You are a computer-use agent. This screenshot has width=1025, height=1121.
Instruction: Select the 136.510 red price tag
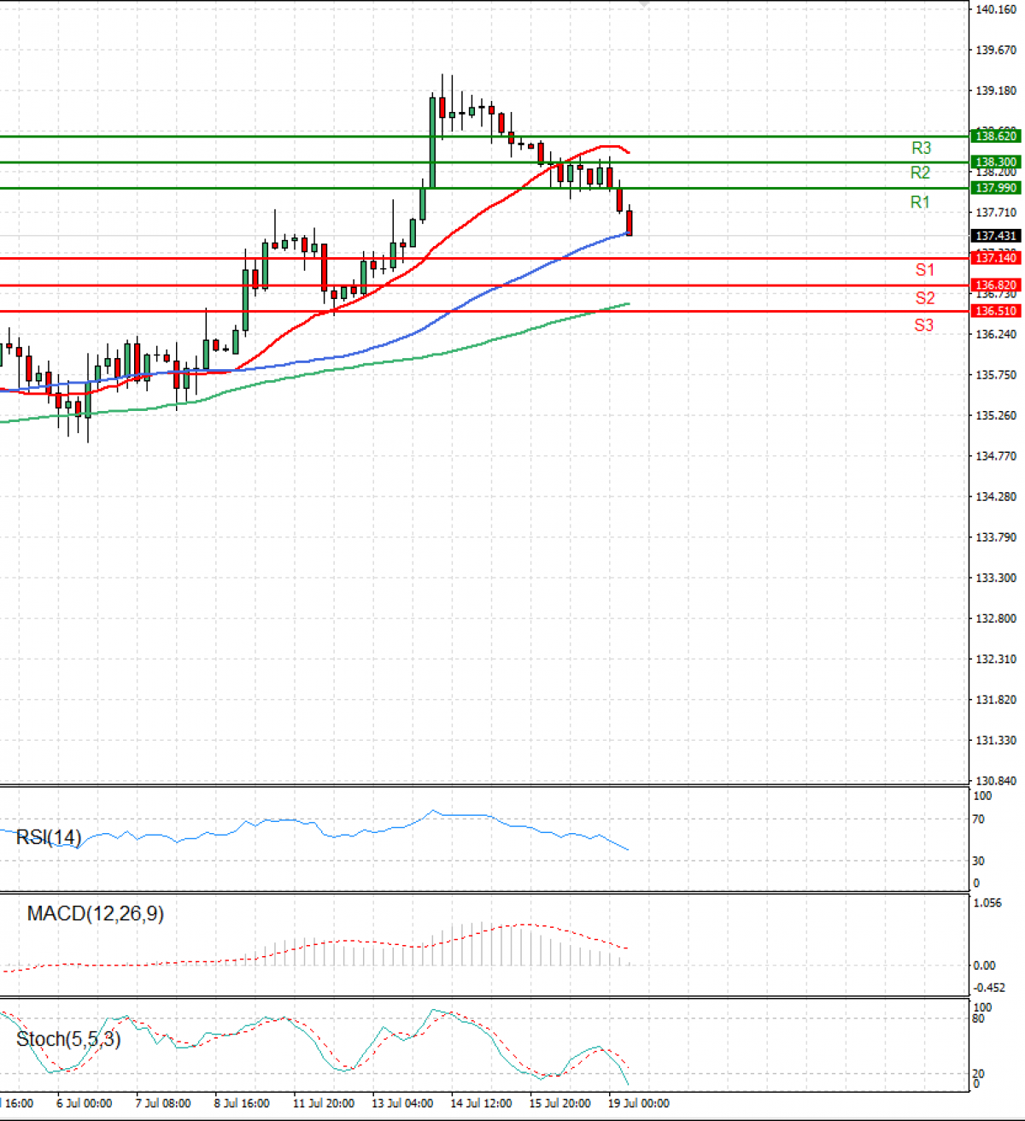996,311
